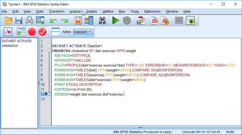Screen dimensions: 242x135
Task: Run selection with the green play triangle
Action: [115, 20]
